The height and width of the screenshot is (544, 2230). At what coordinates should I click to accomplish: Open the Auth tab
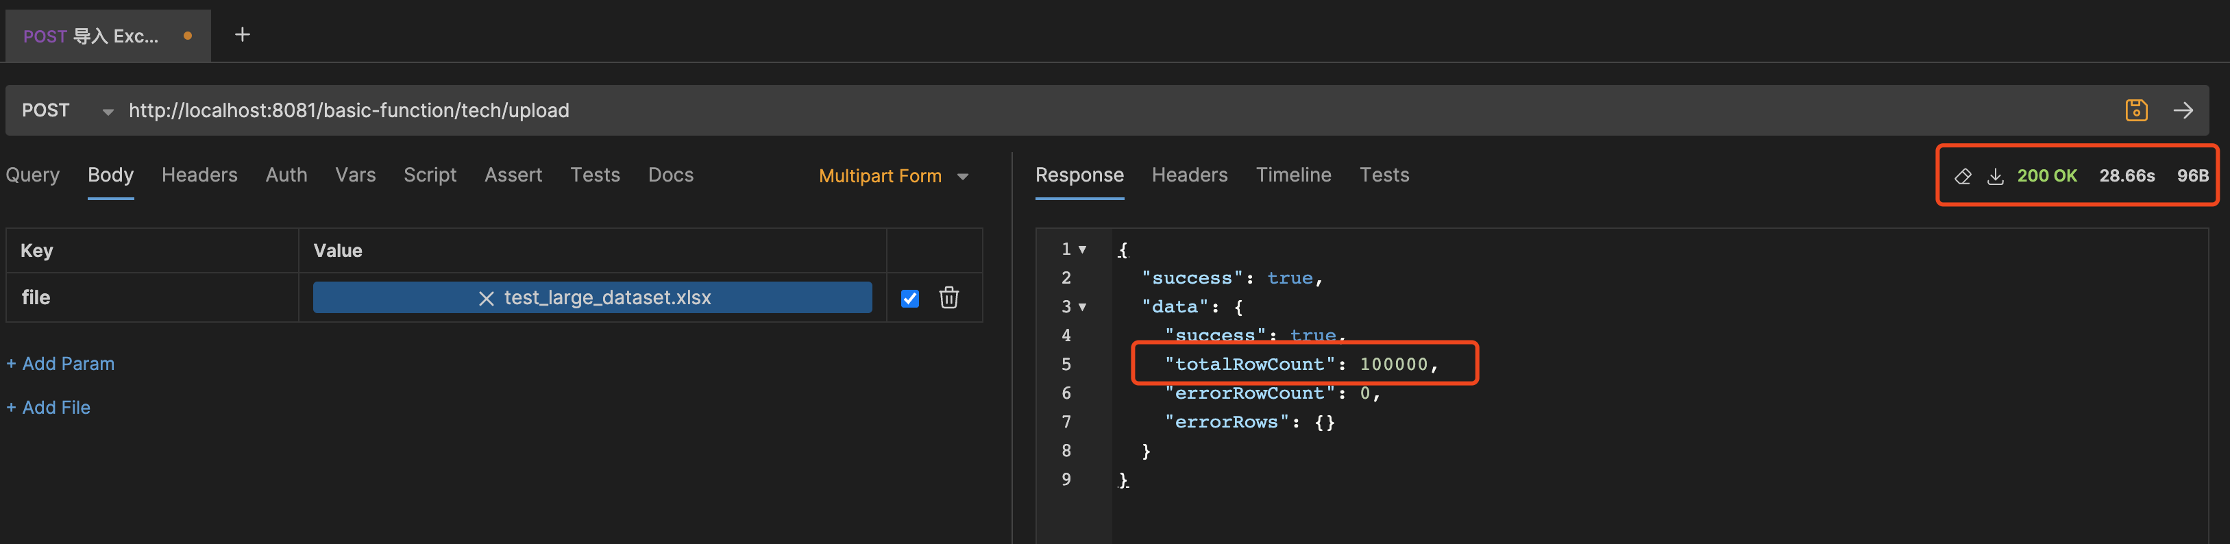pos(286,175)
